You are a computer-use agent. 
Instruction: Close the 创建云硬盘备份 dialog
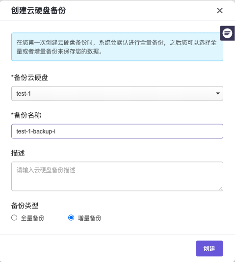(220, 11)
